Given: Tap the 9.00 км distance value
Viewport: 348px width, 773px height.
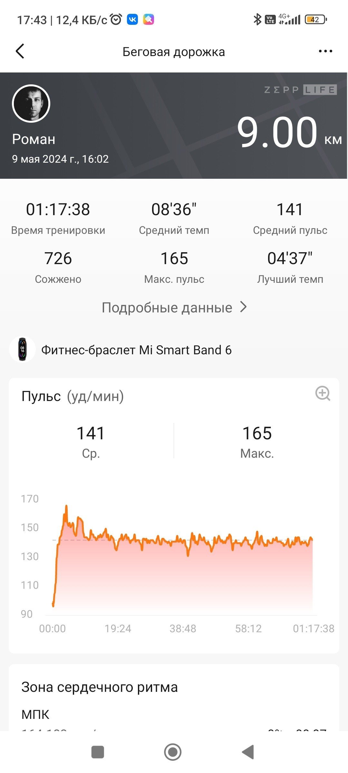Looking at the screenshot, I should coord(289,132).
